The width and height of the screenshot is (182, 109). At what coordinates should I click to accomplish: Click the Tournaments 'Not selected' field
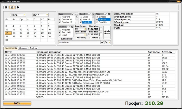click(79, 42)
